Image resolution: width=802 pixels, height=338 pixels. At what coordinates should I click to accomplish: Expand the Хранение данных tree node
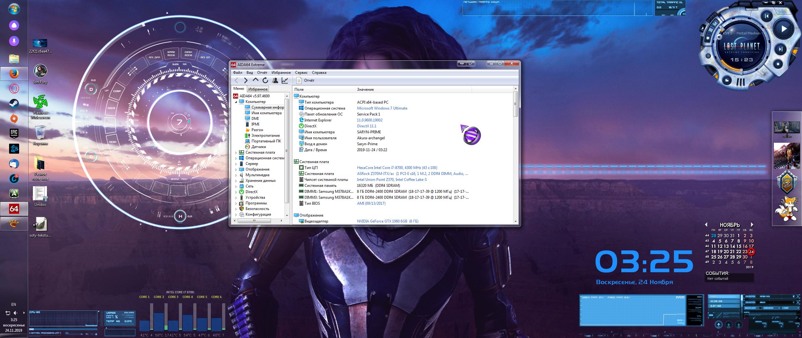236,181
